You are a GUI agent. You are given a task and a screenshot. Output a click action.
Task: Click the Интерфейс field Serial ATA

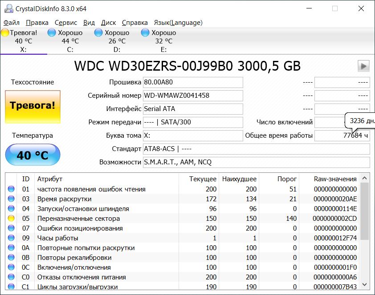coord(193,109)
